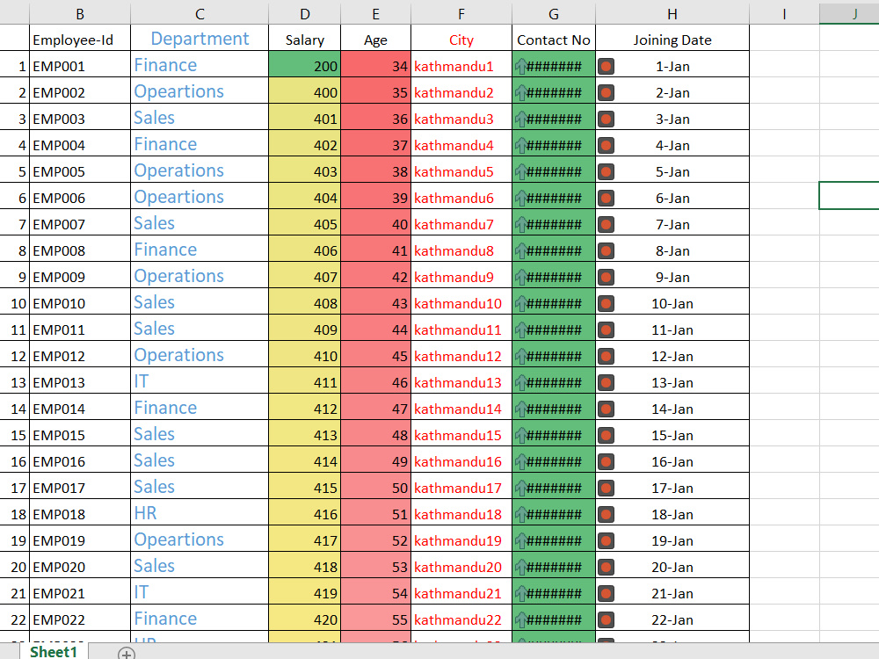Select column B header

tap(80, 14)
